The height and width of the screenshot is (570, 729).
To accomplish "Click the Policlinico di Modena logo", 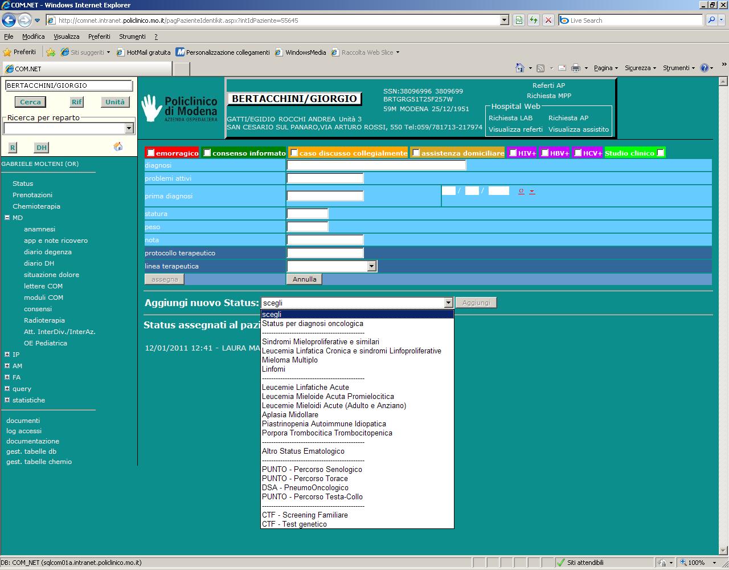I will [x=179, y=108].
